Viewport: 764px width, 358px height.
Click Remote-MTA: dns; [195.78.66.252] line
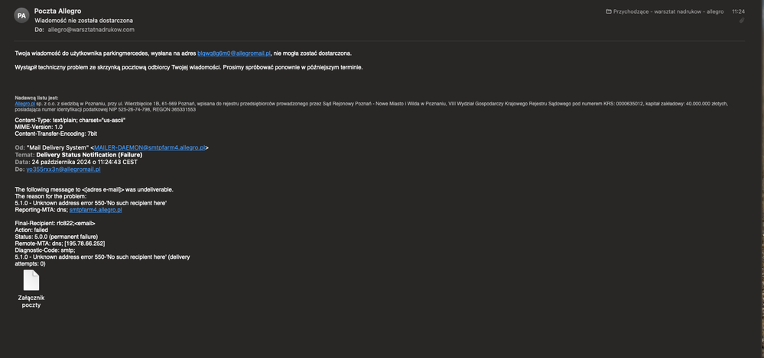(x=60, y=244)
